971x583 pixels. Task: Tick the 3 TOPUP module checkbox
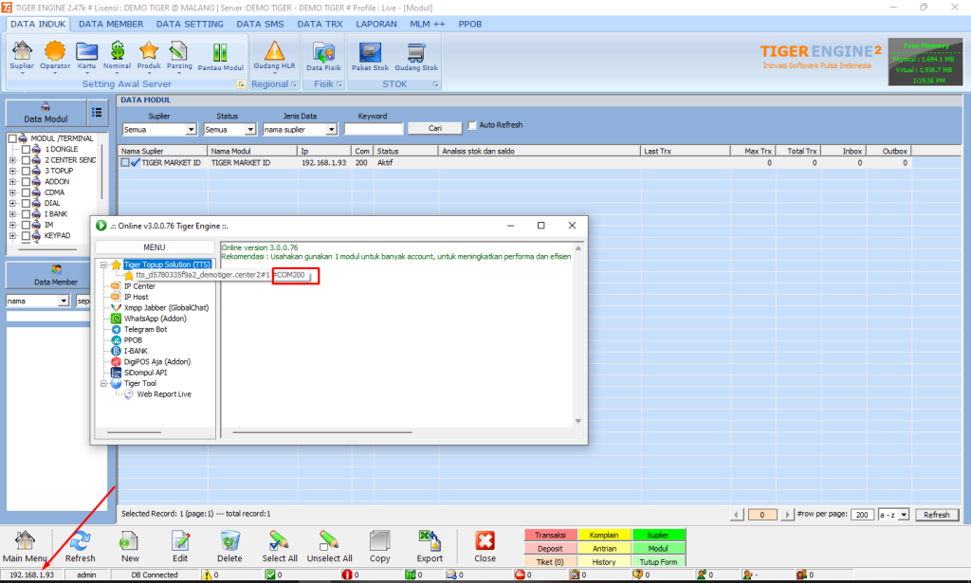(27, 171)
